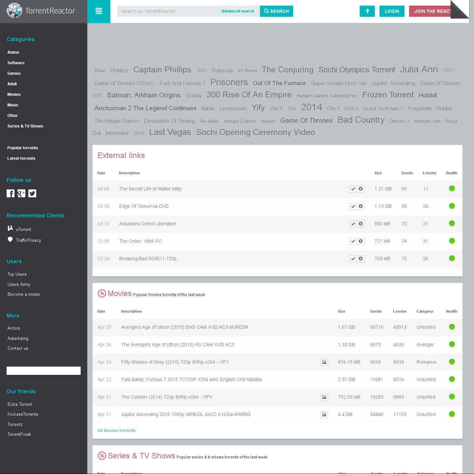Click the Movies RSS feed icon
The width and height of the screenshot is (474, 474).
tap(102, 293)
